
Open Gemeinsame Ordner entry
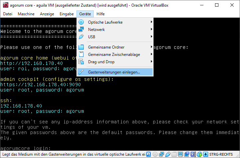(x=115, y=47)
